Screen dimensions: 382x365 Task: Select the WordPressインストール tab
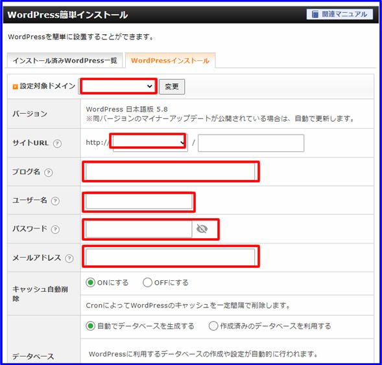coord(170,60)
